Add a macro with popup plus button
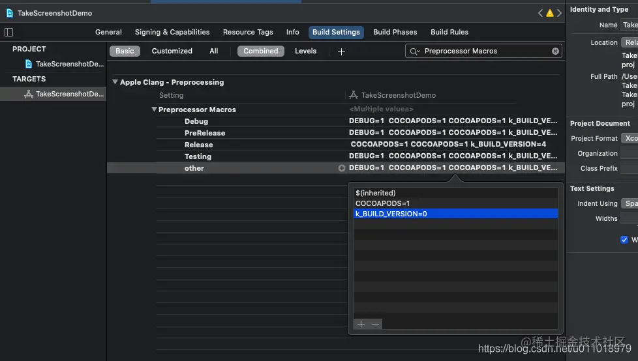Viewport: 638px width, 361px height. [x=361, y=324]
